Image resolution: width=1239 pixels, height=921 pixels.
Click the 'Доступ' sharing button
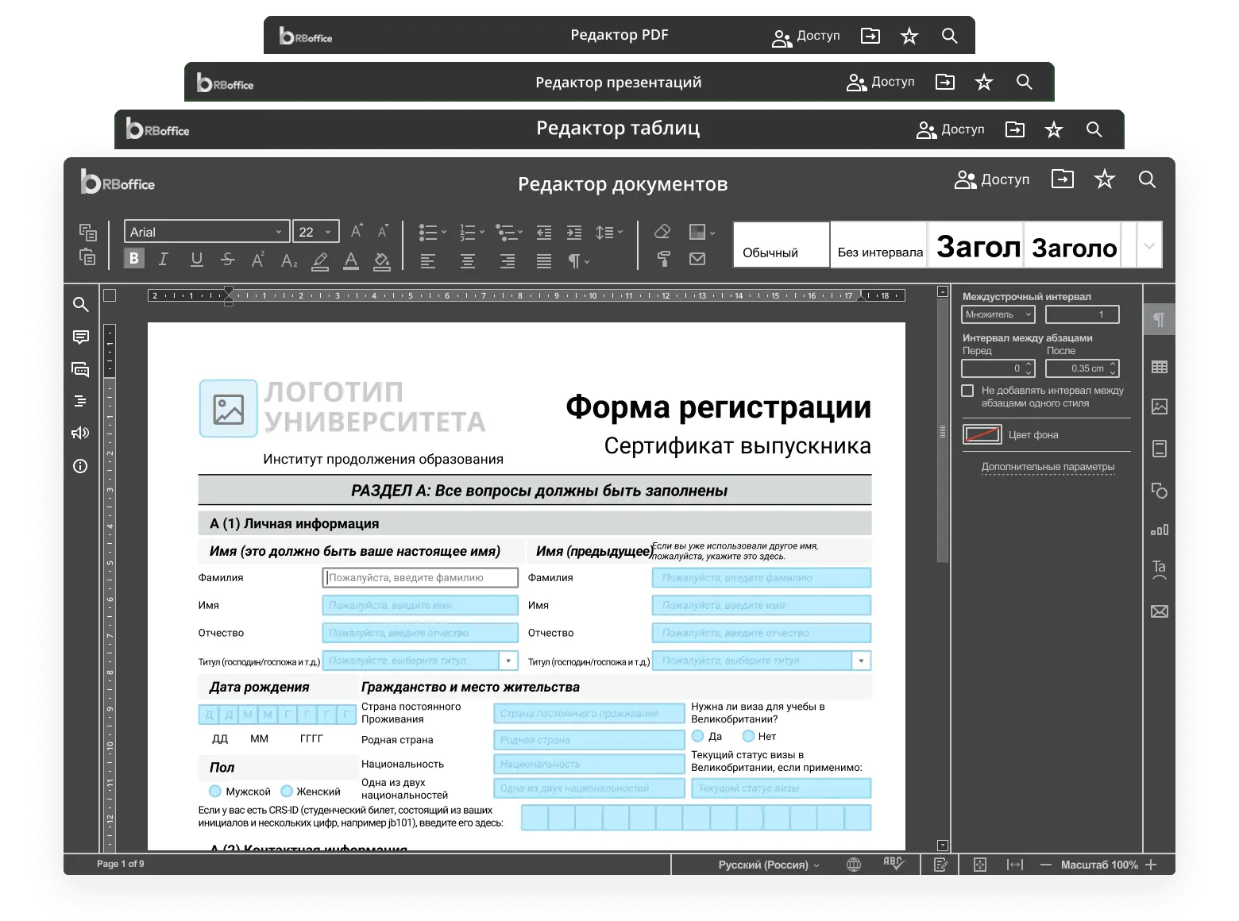992,179
